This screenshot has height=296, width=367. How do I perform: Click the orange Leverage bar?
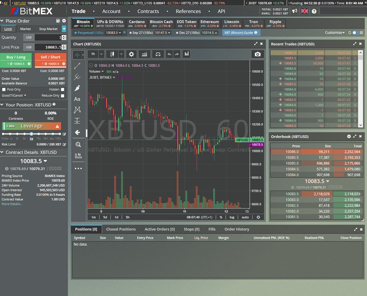pos(32,126)
